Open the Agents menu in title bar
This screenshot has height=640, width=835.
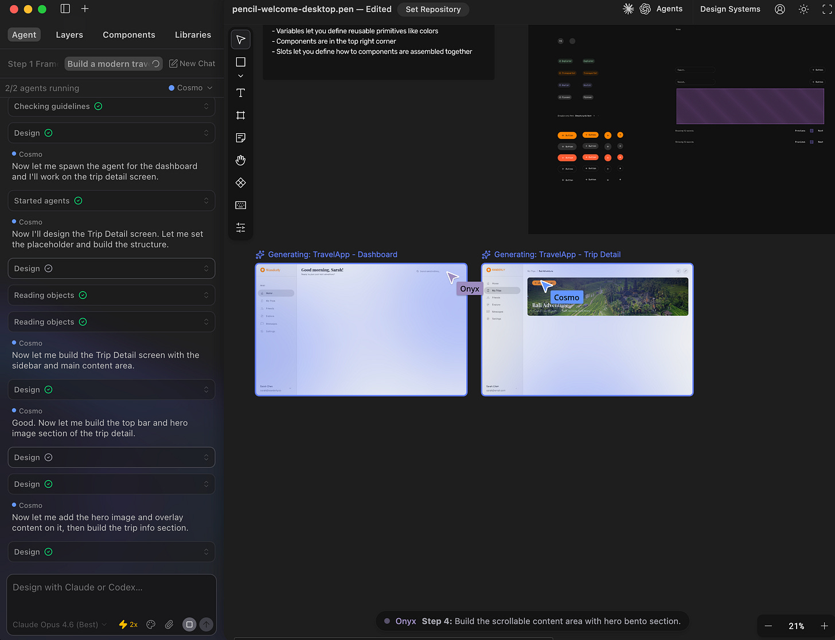(x=669, y=9)
